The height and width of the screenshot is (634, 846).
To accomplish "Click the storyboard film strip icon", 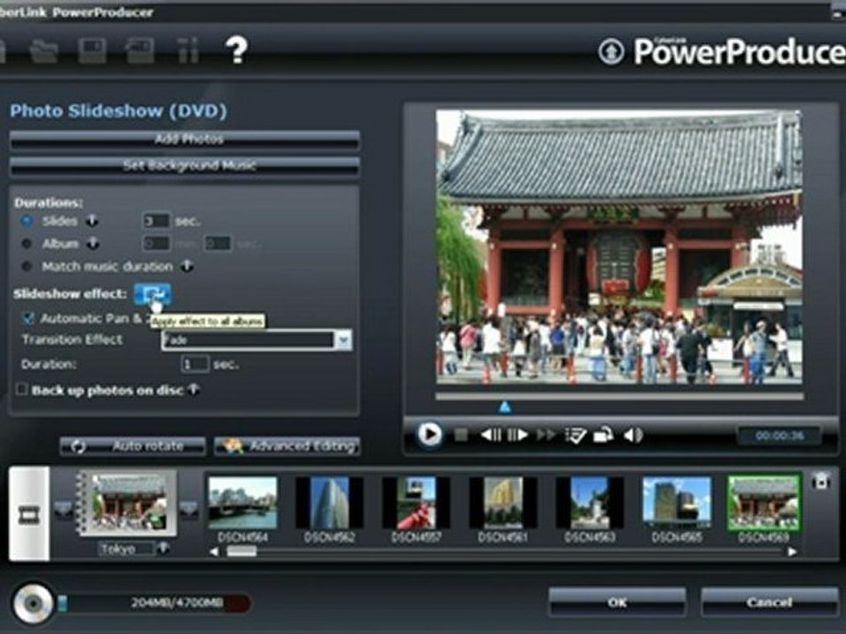I will pos(29,515).
